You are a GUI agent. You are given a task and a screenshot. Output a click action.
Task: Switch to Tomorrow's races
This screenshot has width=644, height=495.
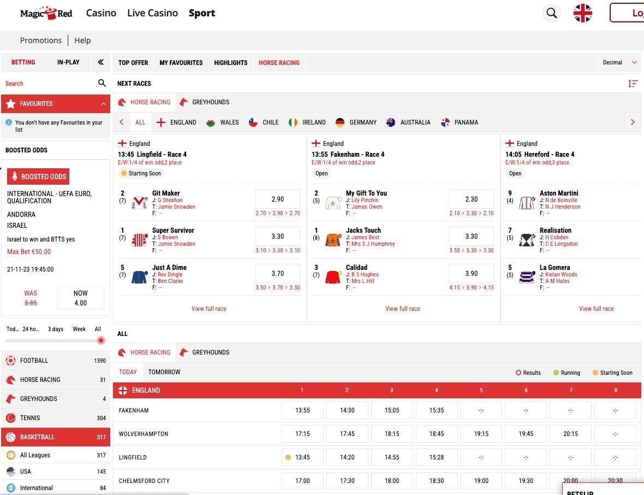tap(164, 372)
